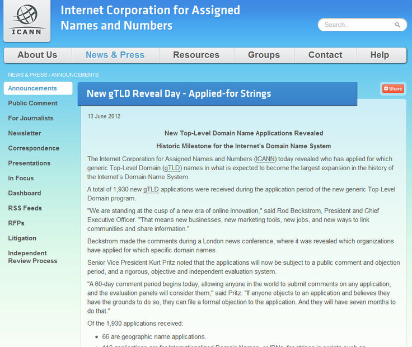
Task: Open RFPs sidebar link
Action: pos(16,223)
